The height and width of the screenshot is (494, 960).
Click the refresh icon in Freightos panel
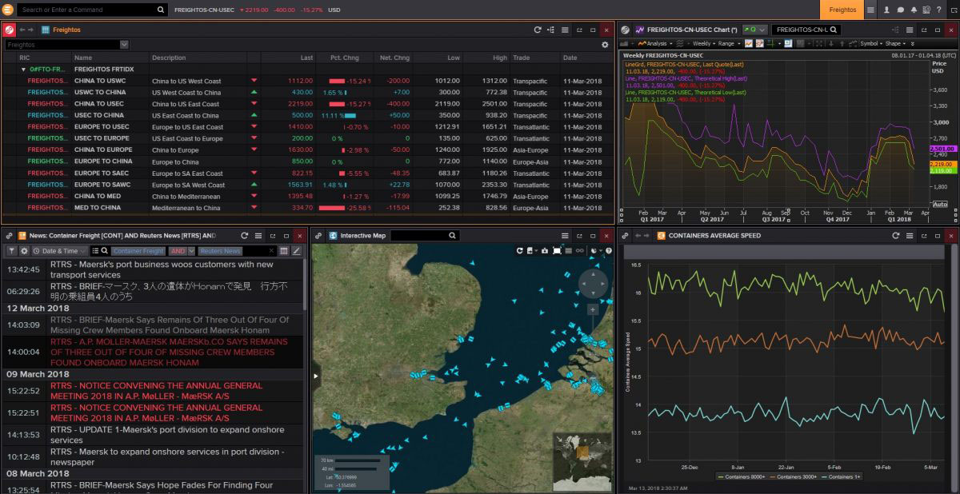tap(538, 30)
